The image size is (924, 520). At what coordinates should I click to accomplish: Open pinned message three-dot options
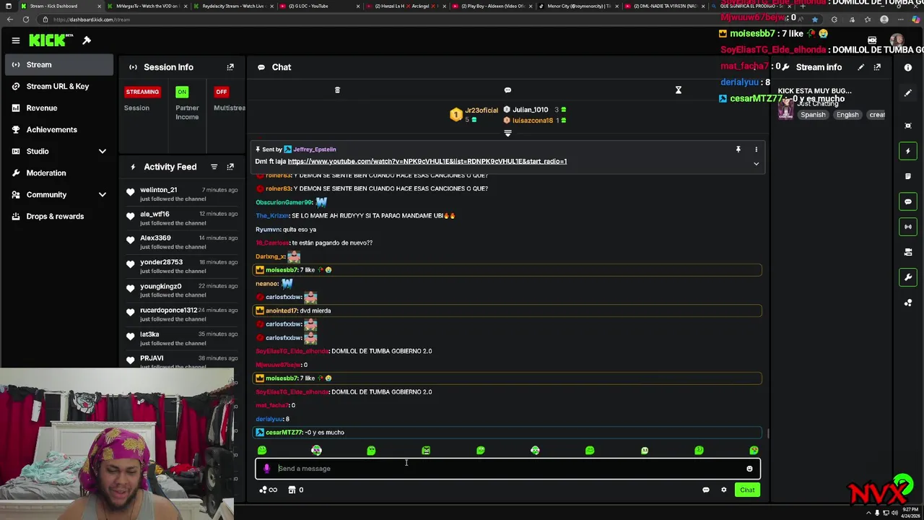(x=757, y=149)
